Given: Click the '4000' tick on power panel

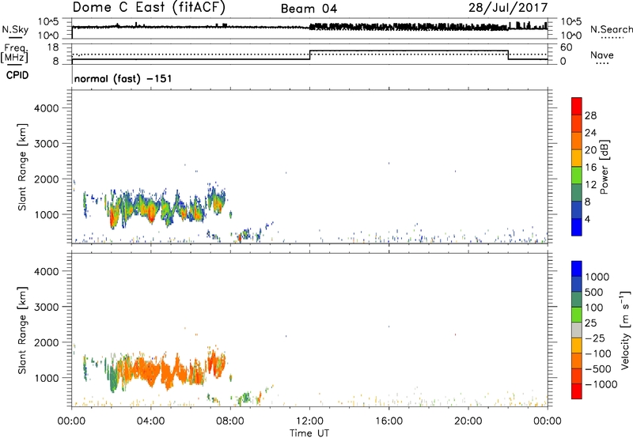Looking at the screenshot, I should [x=47, y=108].
